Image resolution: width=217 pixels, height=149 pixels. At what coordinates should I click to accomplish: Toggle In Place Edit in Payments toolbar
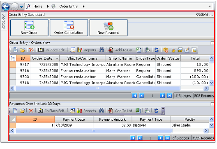[x=51, y=111]
